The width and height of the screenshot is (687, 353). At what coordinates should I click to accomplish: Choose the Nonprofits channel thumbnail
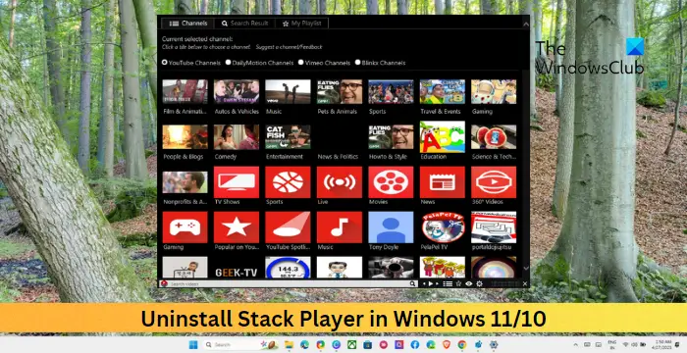[185, 182]
